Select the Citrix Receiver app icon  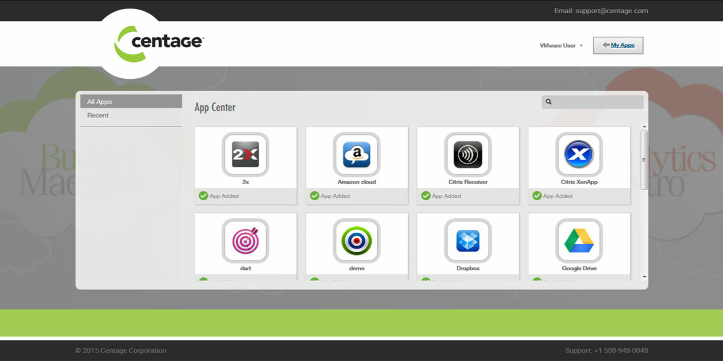(x=468, y=155)
